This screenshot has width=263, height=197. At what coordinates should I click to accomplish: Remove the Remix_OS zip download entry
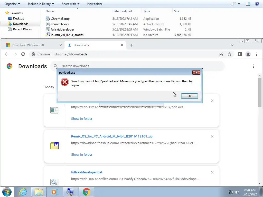[x=212, y=136]
